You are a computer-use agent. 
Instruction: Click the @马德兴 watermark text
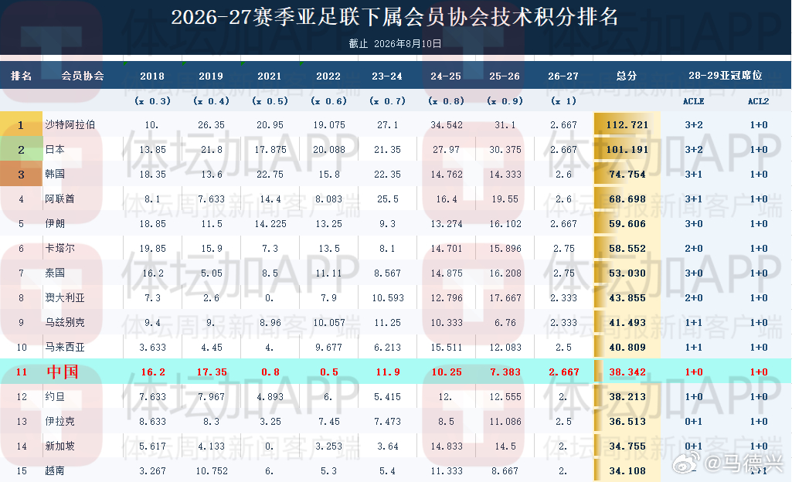[743, 463]
